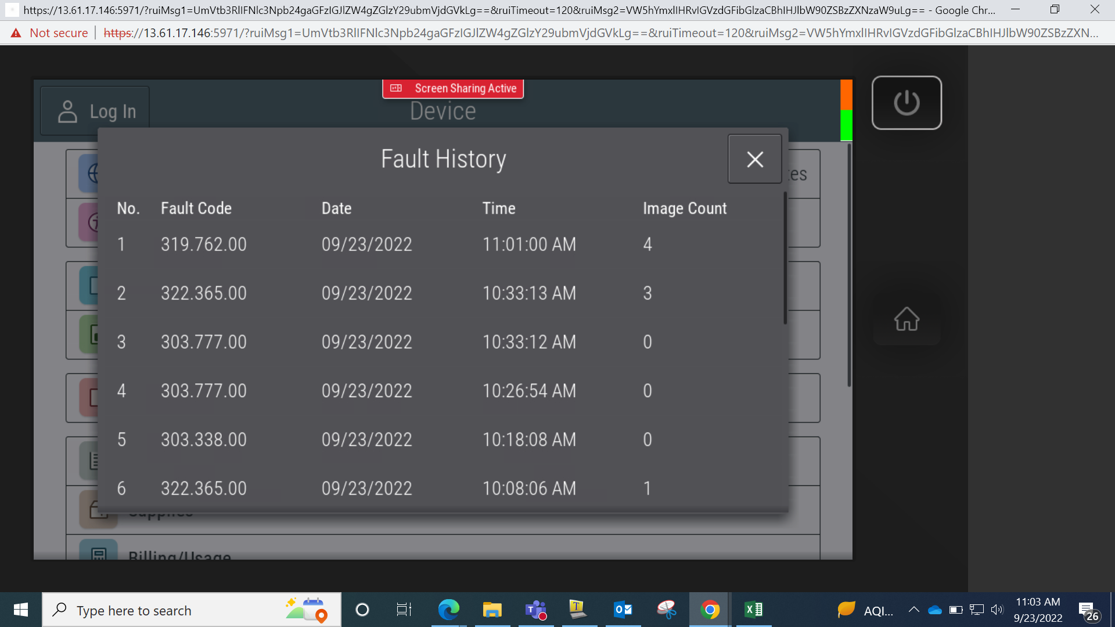The image size is (1115, 627).
Task: Select fault code 319.762.00 row
Action: tap(441, 244)
